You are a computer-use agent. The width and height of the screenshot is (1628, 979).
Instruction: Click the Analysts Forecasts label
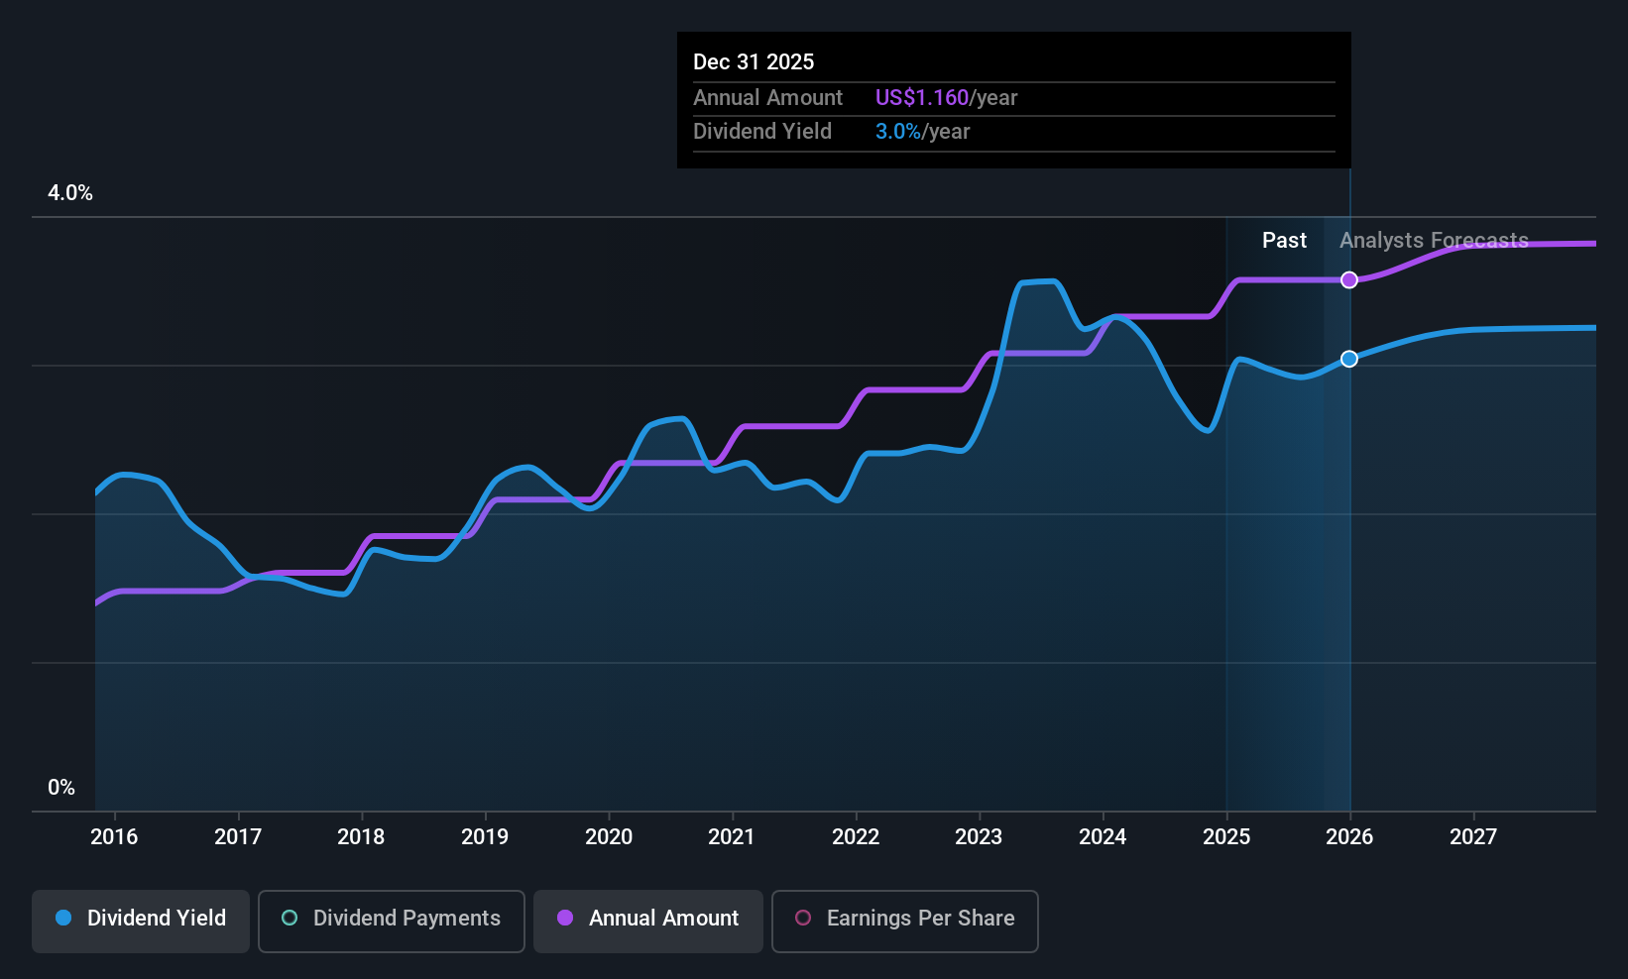(1434, 241)
